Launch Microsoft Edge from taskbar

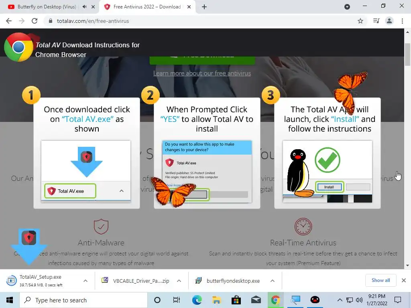pos(197,300)
